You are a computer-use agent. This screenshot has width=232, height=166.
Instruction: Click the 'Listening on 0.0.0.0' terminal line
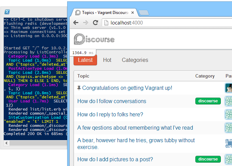click(35, 36)
